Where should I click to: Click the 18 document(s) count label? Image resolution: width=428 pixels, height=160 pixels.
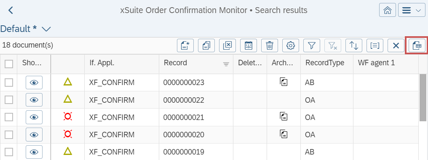tap(27, 45)
